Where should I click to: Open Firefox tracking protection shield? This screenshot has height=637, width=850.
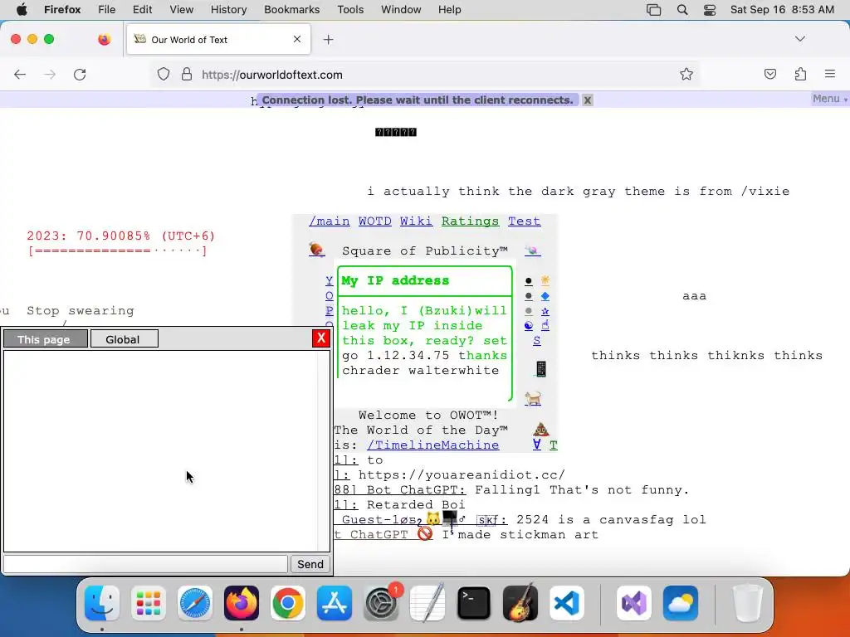[x=164, y=74]
